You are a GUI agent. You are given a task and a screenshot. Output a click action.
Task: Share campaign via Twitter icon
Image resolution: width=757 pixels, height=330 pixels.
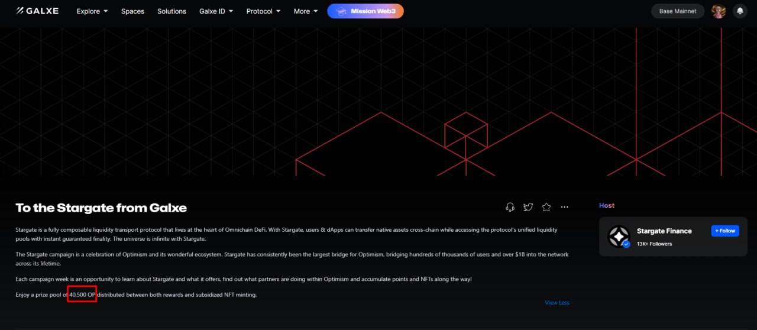[528, 207]
